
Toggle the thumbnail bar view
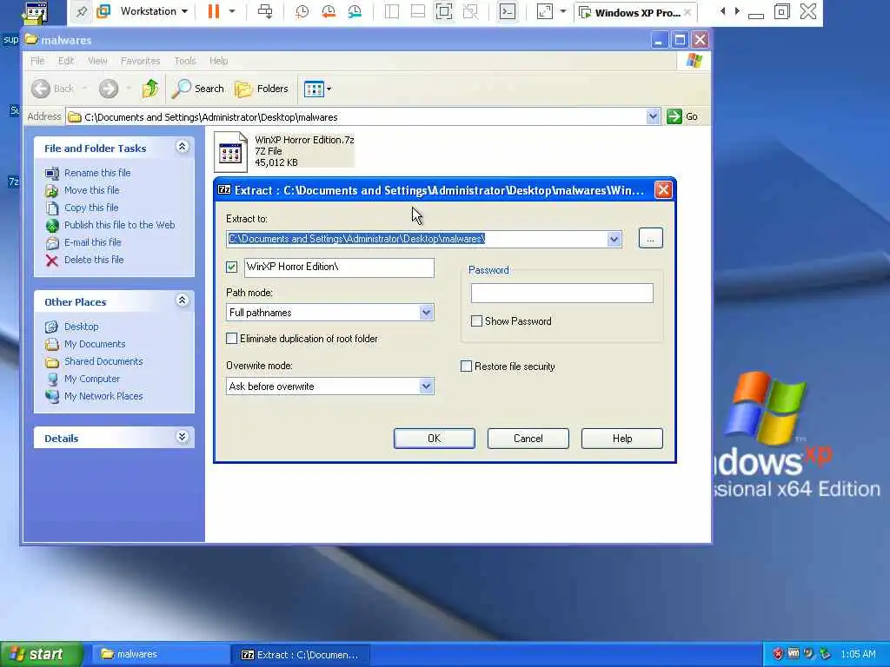tap(418, 11)
